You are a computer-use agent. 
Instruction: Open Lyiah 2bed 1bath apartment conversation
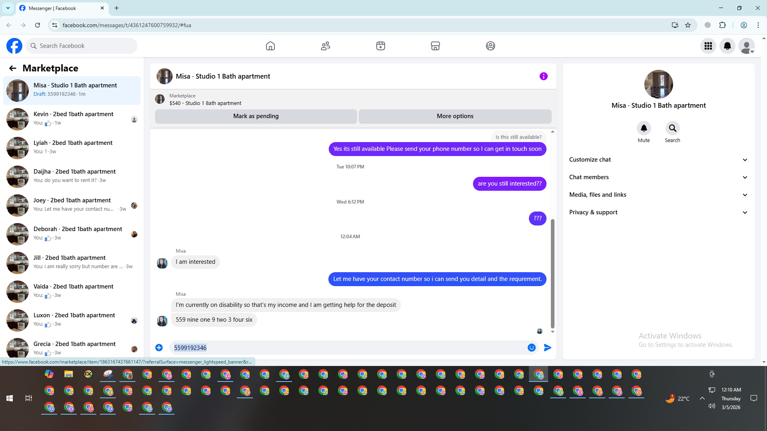click(72, 148)
